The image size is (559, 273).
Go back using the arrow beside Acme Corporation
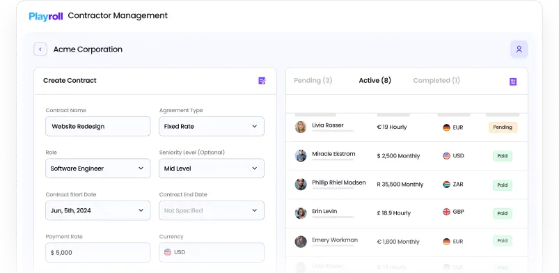pyautogui.click(x=40, y=49)
